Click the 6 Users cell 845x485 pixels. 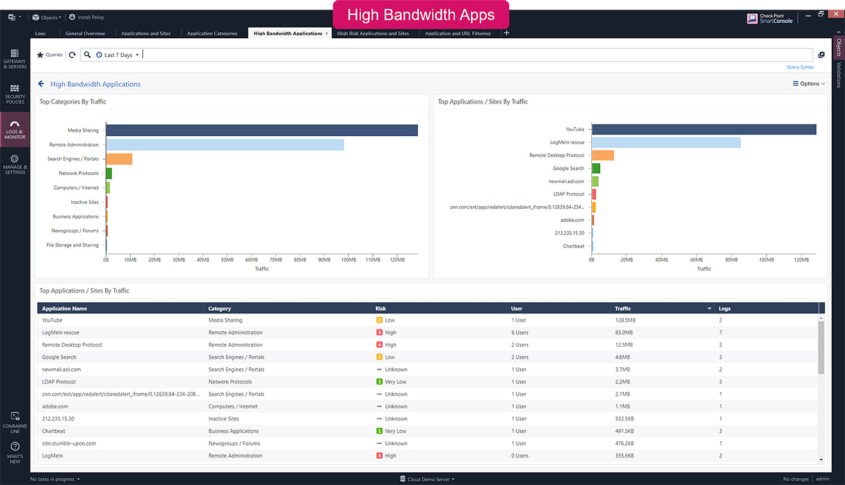coord(520,333)
